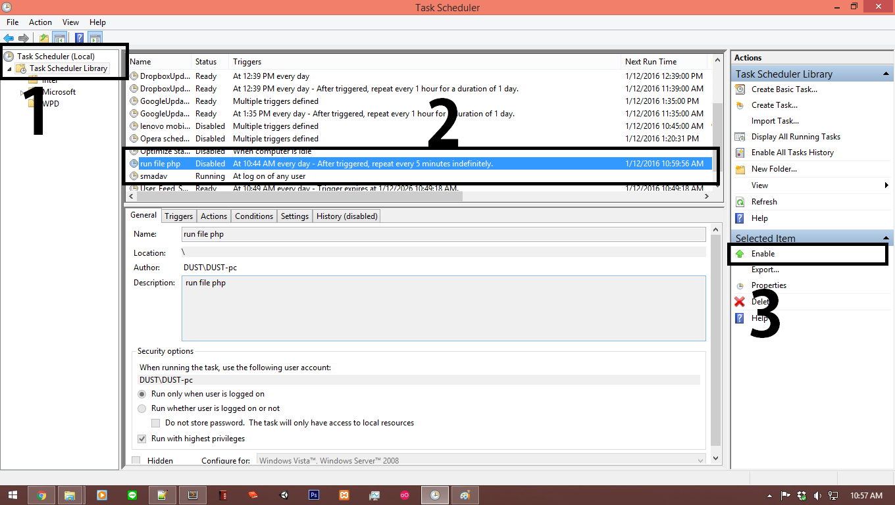
Task: Click Import Task... in Actions pane
Action: tap(775, 121)
